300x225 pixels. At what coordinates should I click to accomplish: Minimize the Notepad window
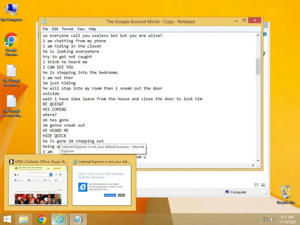coord(236,21)
